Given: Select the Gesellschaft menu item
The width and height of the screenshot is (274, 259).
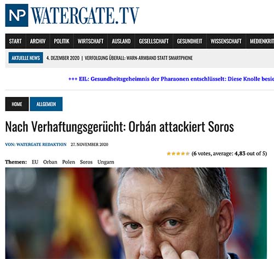Looking at the screenshot, I should tap(154, 41).
